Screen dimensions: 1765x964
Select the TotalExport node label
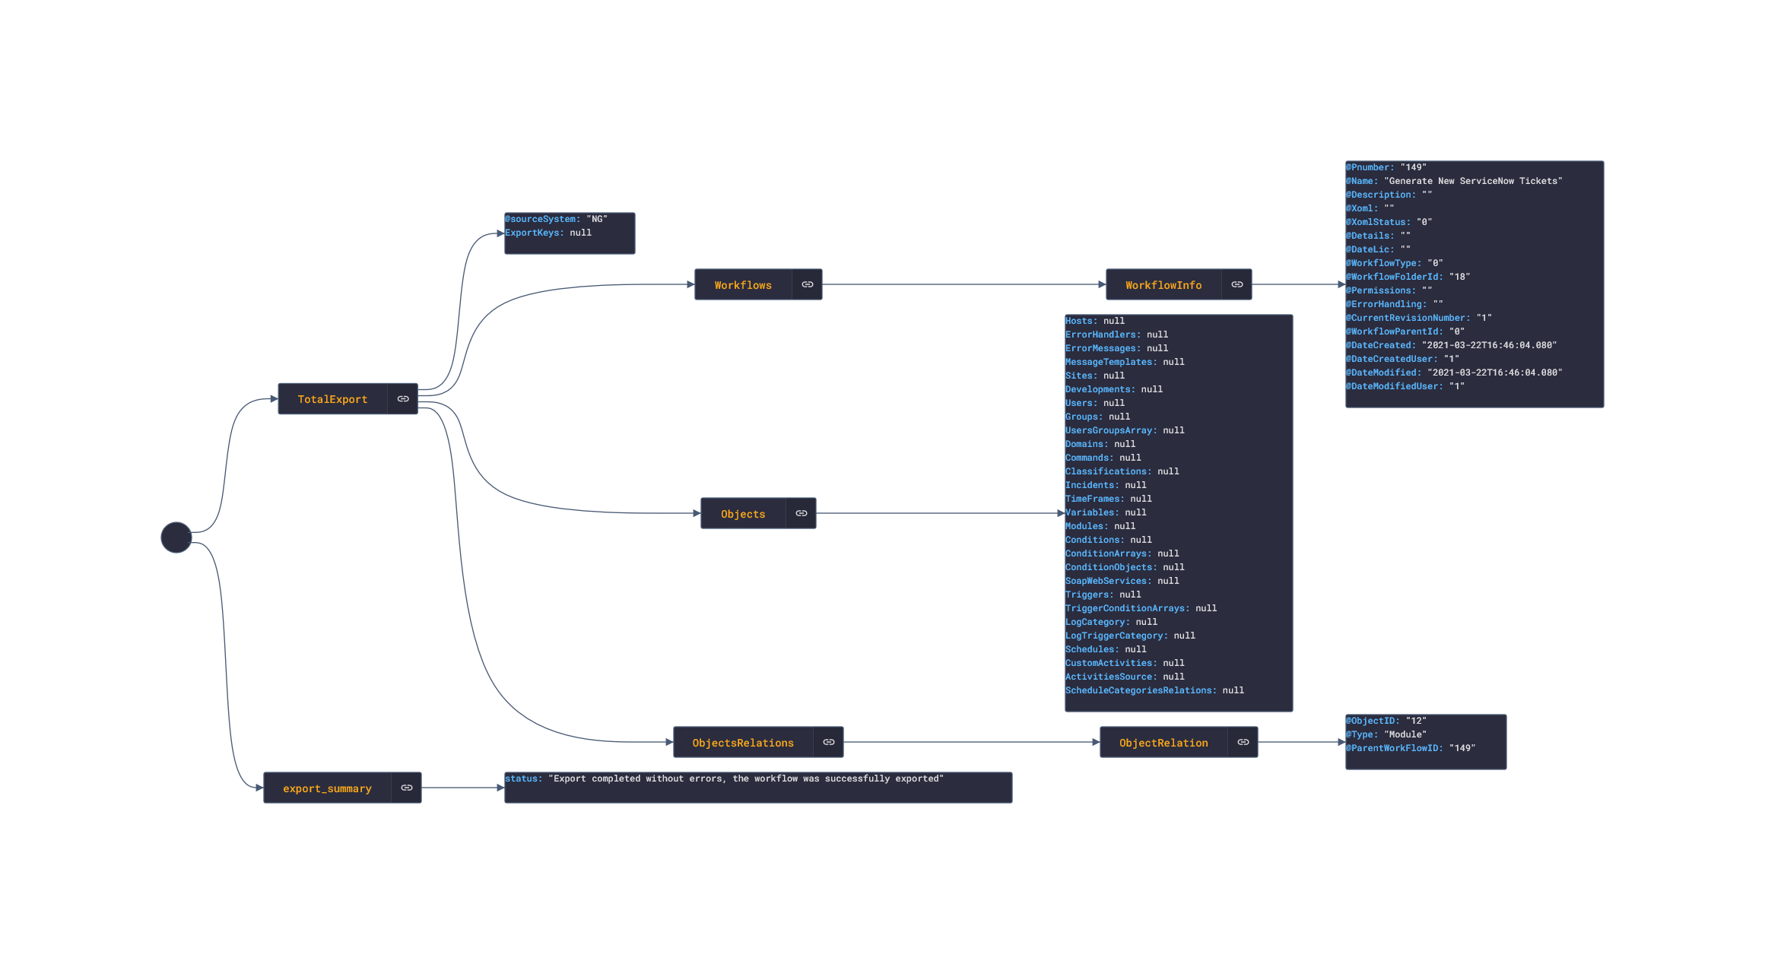332,399
